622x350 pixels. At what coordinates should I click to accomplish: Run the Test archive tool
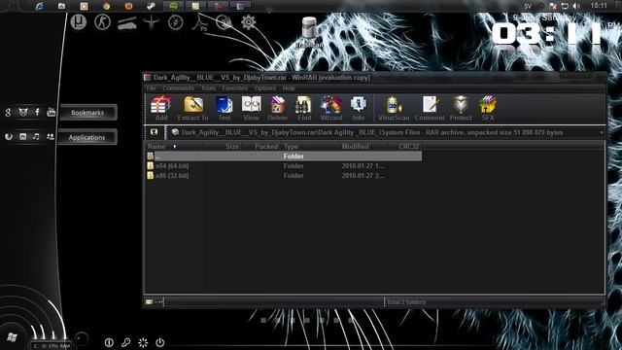(x=225, y=108)
